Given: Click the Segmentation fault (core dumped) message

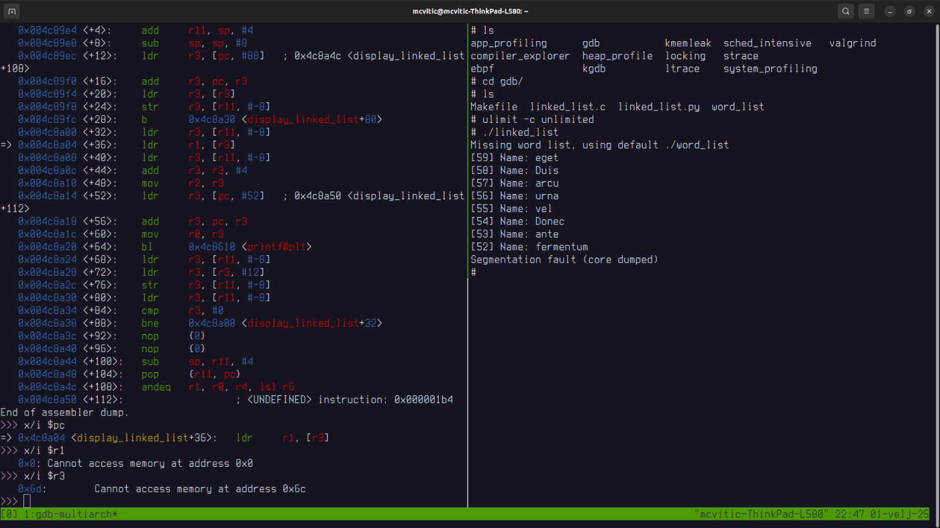Looking at the screenshot, I should pos(564,260).
